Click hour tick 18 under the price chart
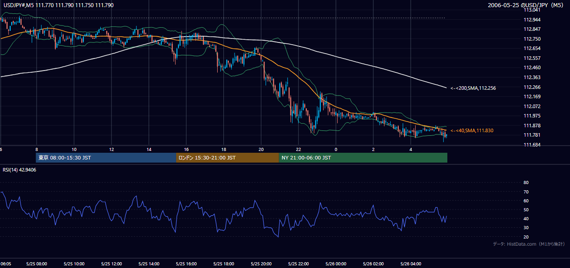Viewport: 570px width, 268px height. pos(224,149)
